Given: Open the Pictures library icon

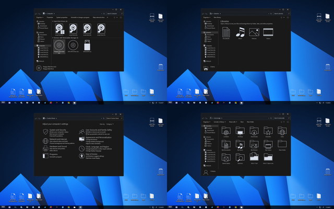Looking at the screenshot, I should click(x=254, y=33).
